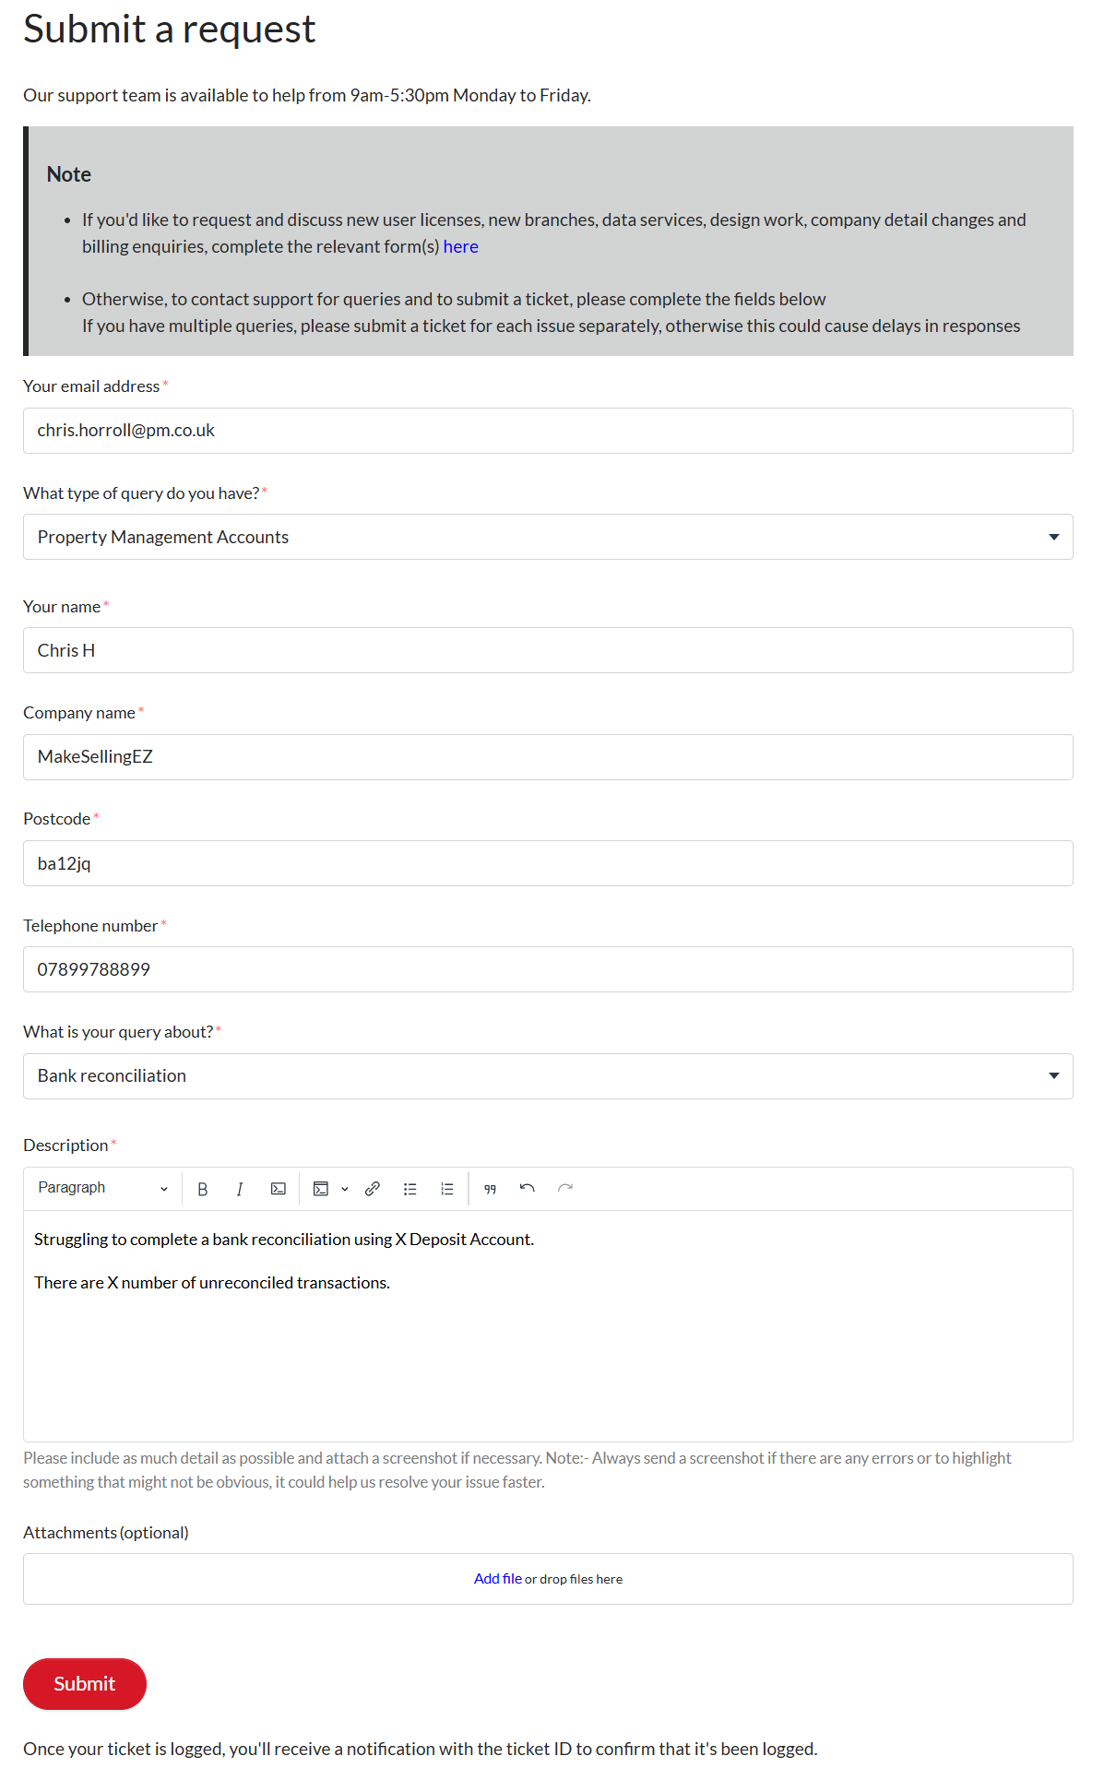Redo the last edit in the description
1104x1792 pixels.
pos(565,1188)
